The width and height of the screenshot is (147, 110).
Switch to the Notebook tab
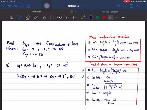coord(37,12)
